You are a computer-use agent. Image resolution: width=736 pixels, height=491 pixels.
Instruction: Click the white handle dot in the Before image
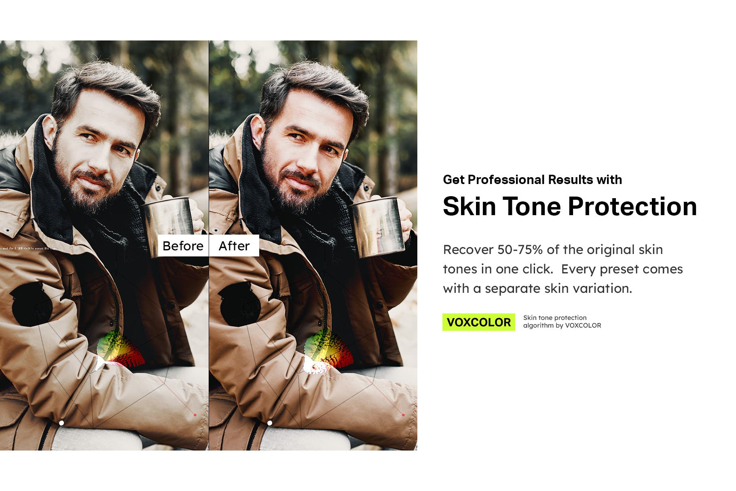pos(61,423)
